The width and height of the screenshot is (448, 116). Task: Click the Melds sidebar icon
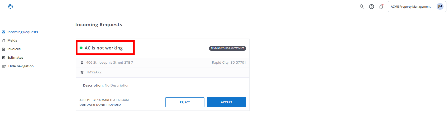click(3, 41)
